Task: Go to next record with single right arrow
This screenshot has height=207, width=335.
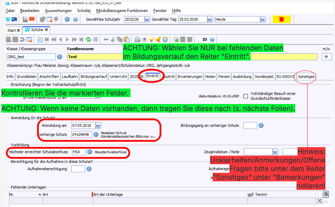Action: [x=67, y=39]
